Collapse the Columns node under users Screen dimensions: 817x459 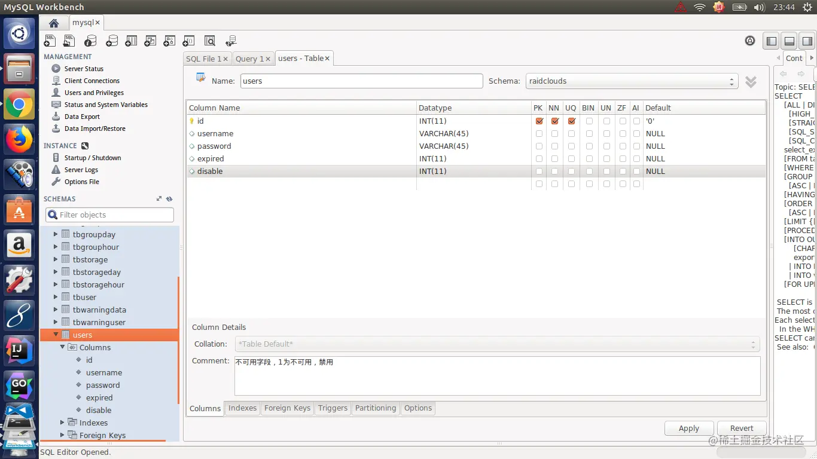coord(62,347)
